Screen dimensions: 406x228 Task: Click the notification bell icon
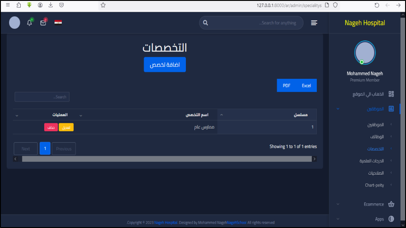(30, 22)
